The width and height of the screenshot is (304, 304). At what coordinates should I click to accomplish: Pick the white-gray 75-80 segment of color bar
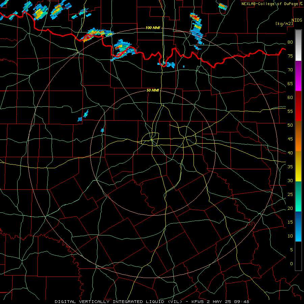coord(298,45)
